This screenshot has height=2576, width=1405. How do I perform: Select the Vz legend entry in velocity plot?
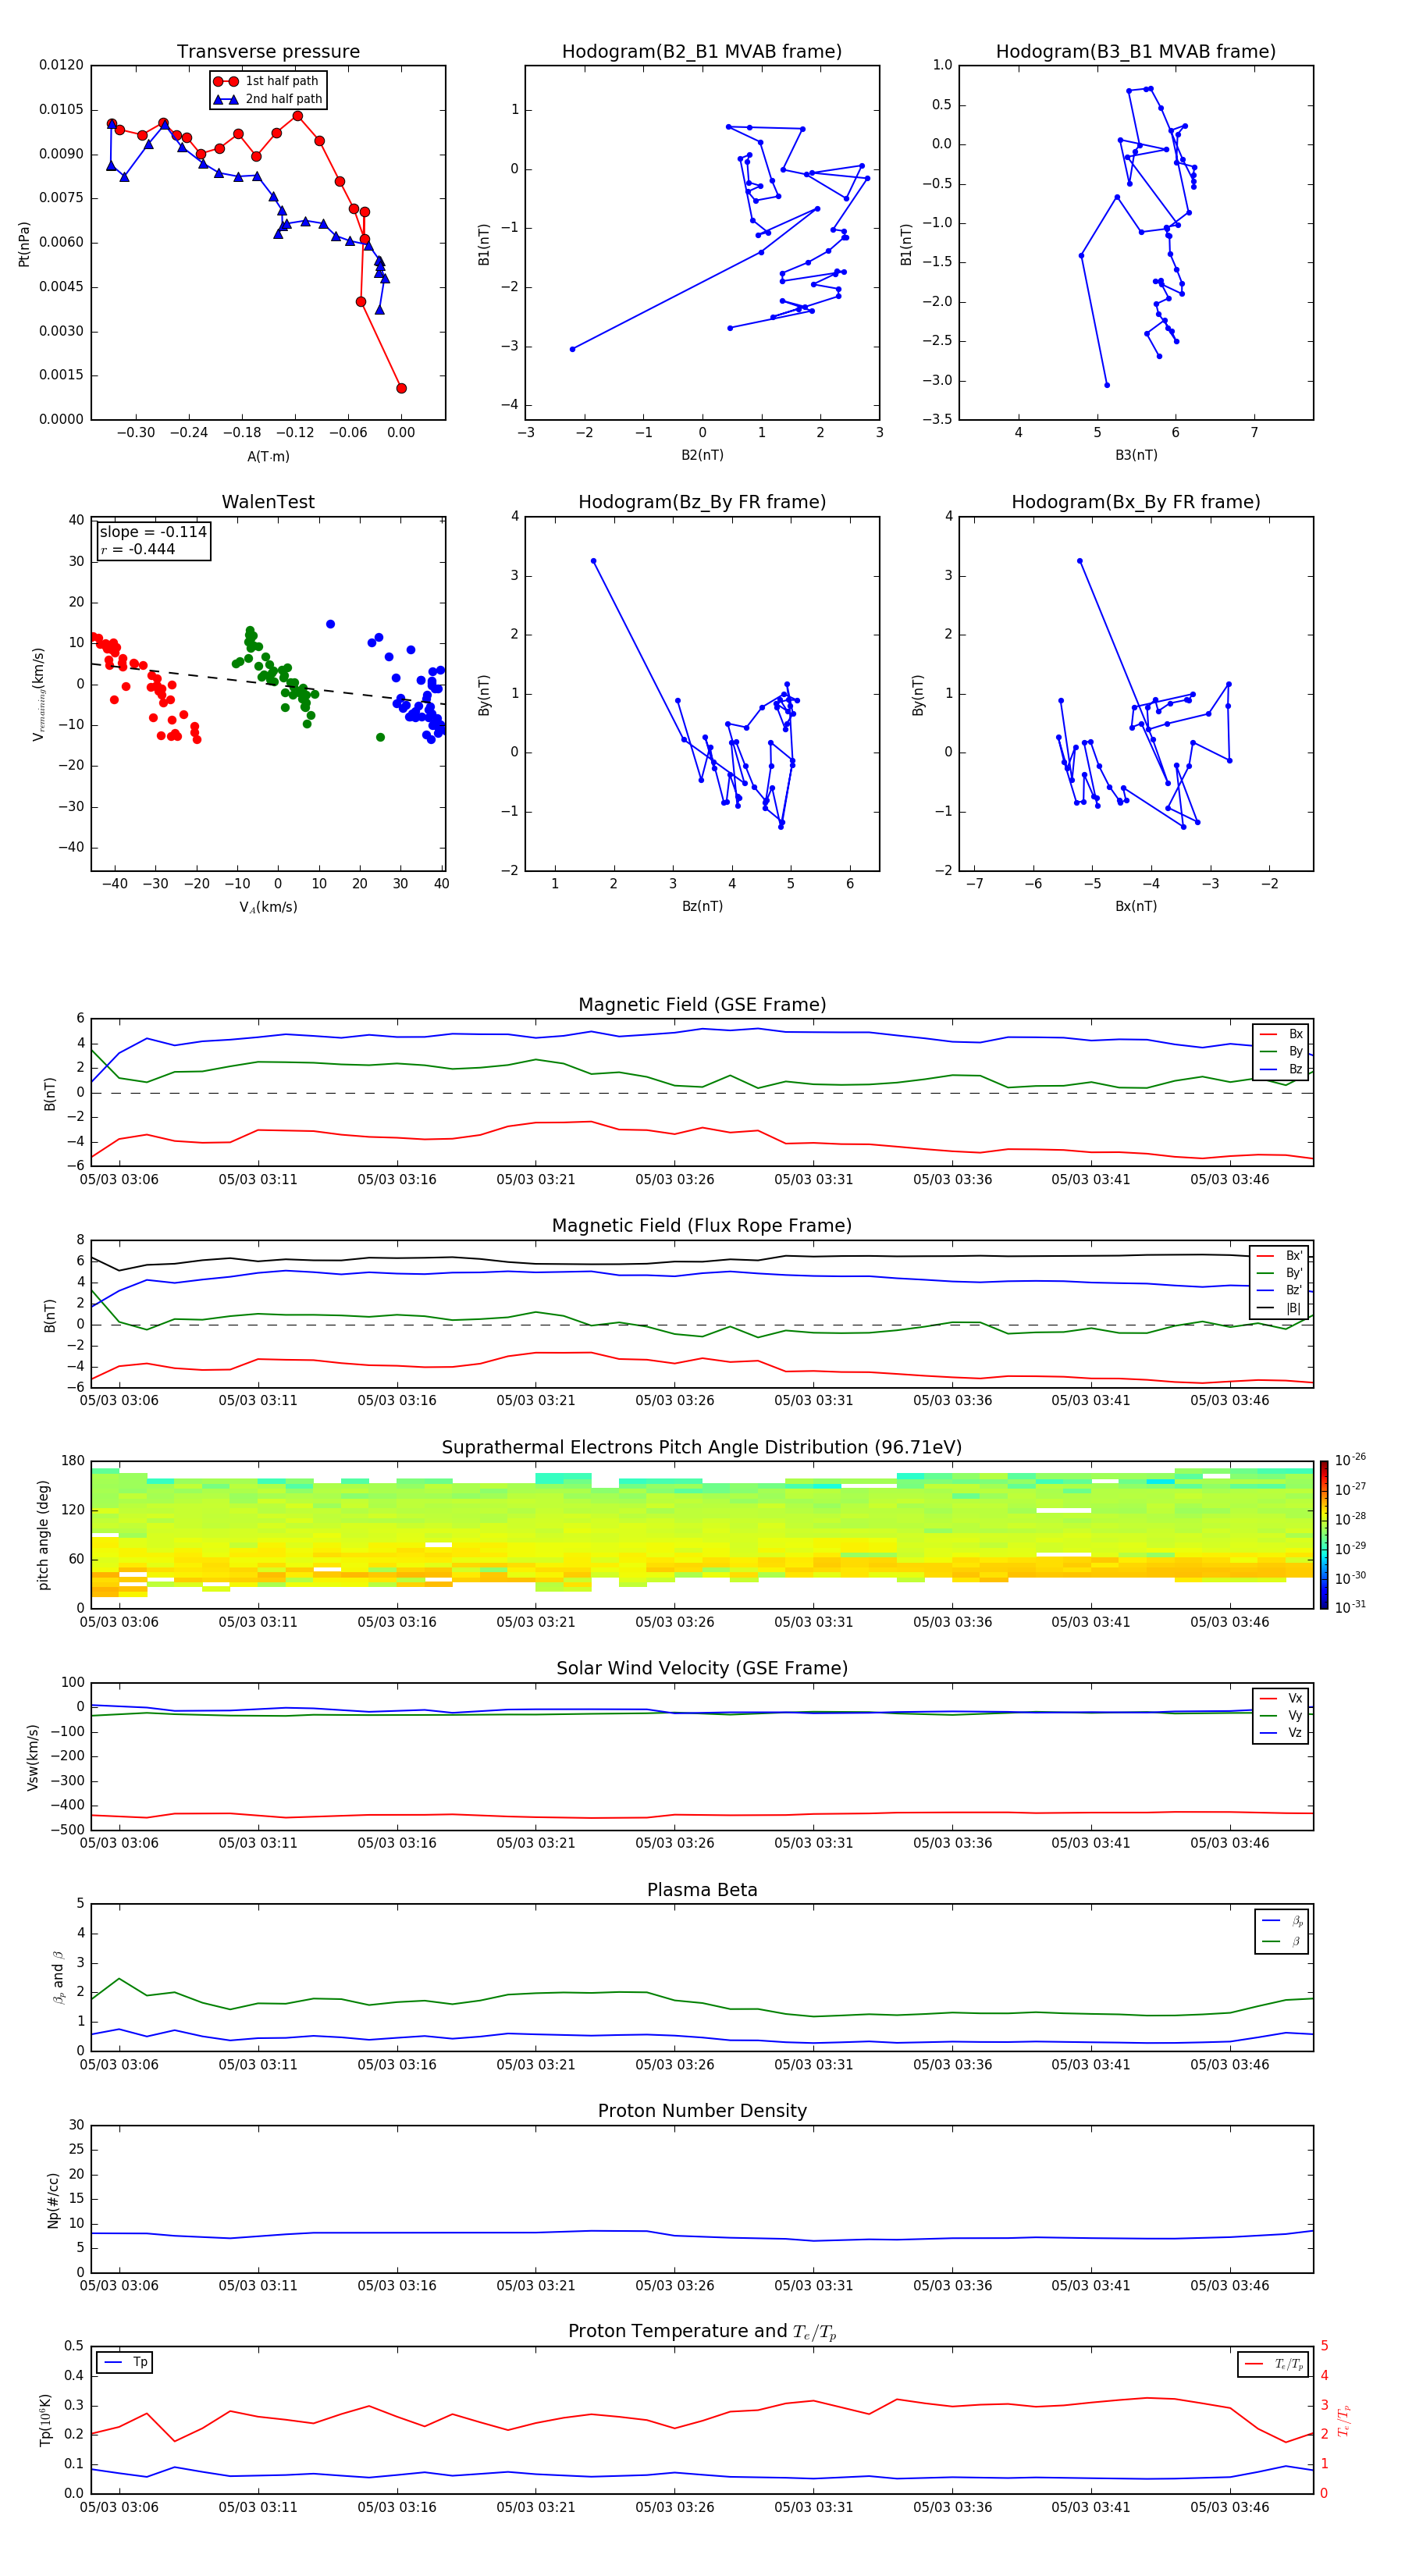coord(1281,1733)
